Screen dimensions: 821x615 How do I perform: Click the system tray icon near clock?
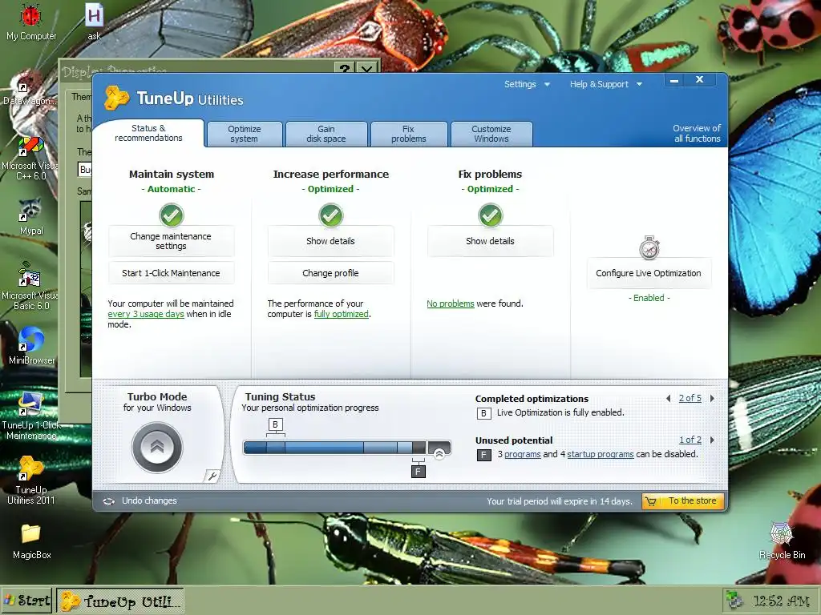(735, 601)
